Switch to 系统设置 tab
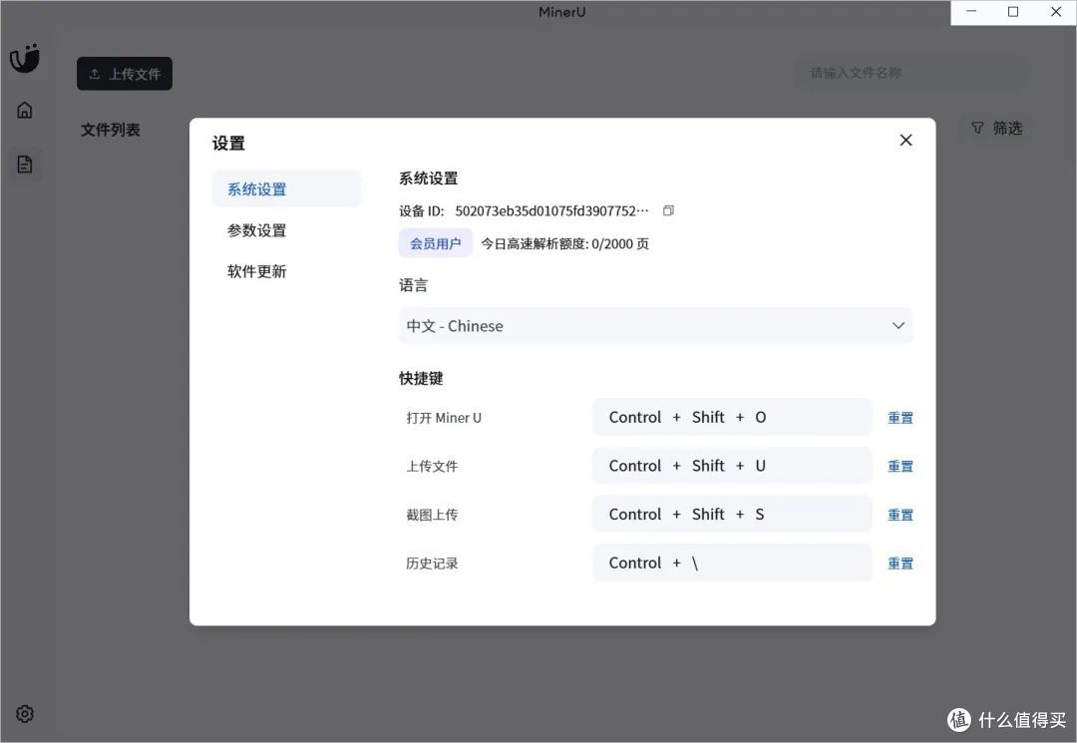The height and width of the screenshot is (743, 1077). pos(286,188)
